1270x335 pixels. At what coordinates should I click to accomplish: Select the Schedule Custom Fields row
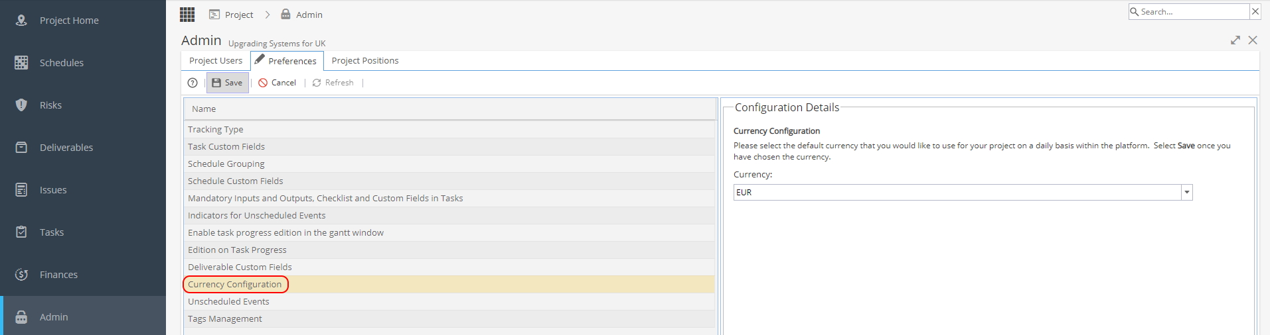click(449, 181)
